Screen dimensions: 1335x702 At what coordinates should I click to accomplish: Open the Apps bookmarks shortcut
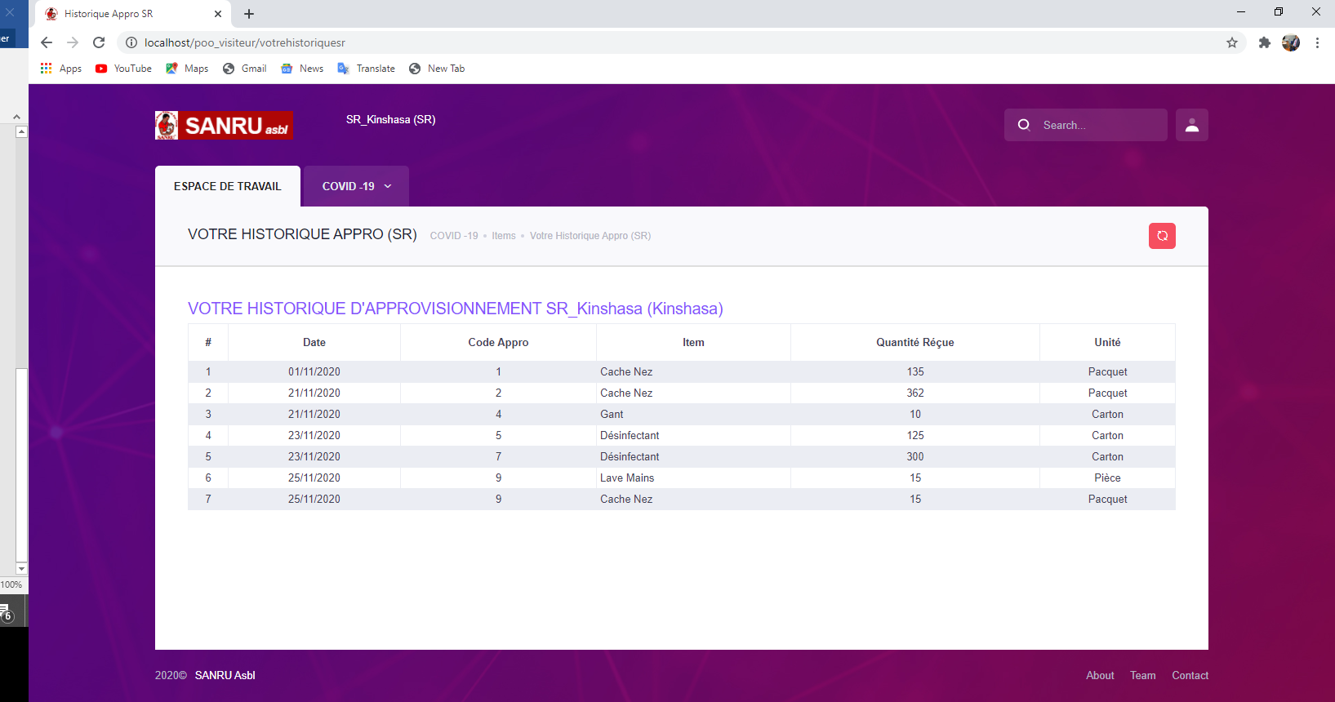click(x=61, y=69)
